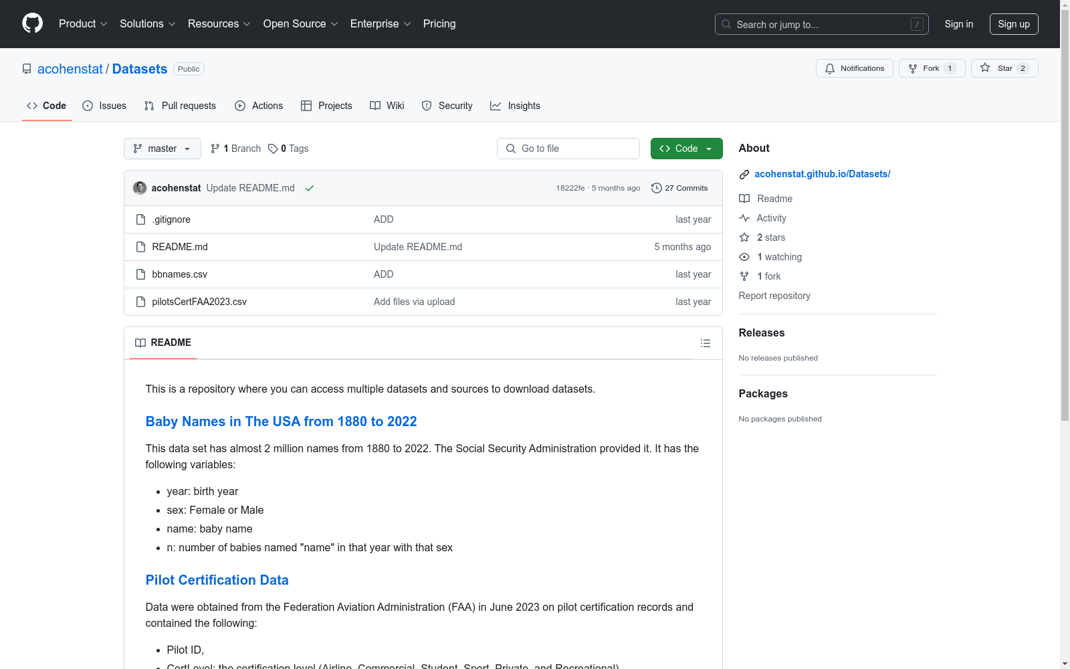Expand the Open Source menu
This screenshot has height=669, width=1070.
click(301, 23)
